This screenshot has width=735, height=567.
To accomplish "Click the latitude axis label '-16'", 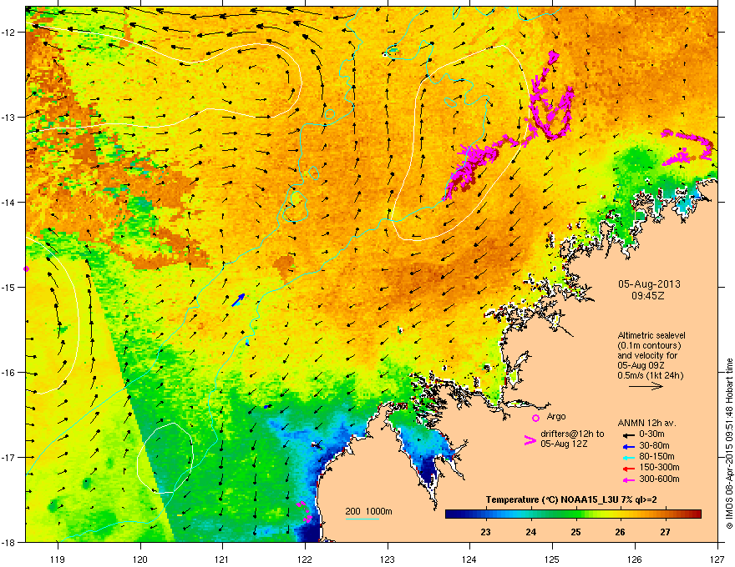I will click(8, 373).
